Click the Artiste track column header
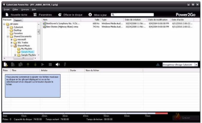 pyautogui.click(x=54, y=70)
